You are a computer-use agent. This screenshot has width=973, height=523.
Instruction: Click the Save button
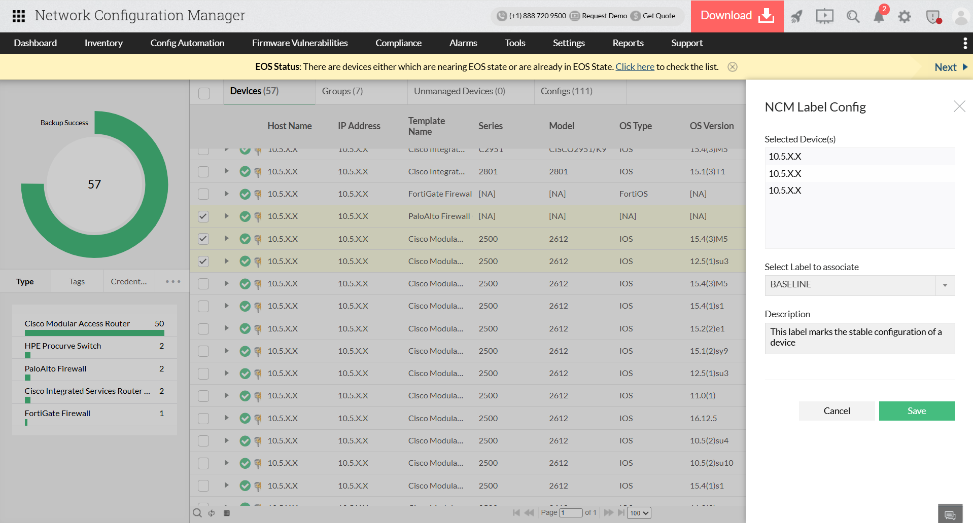tap(917, 411)
